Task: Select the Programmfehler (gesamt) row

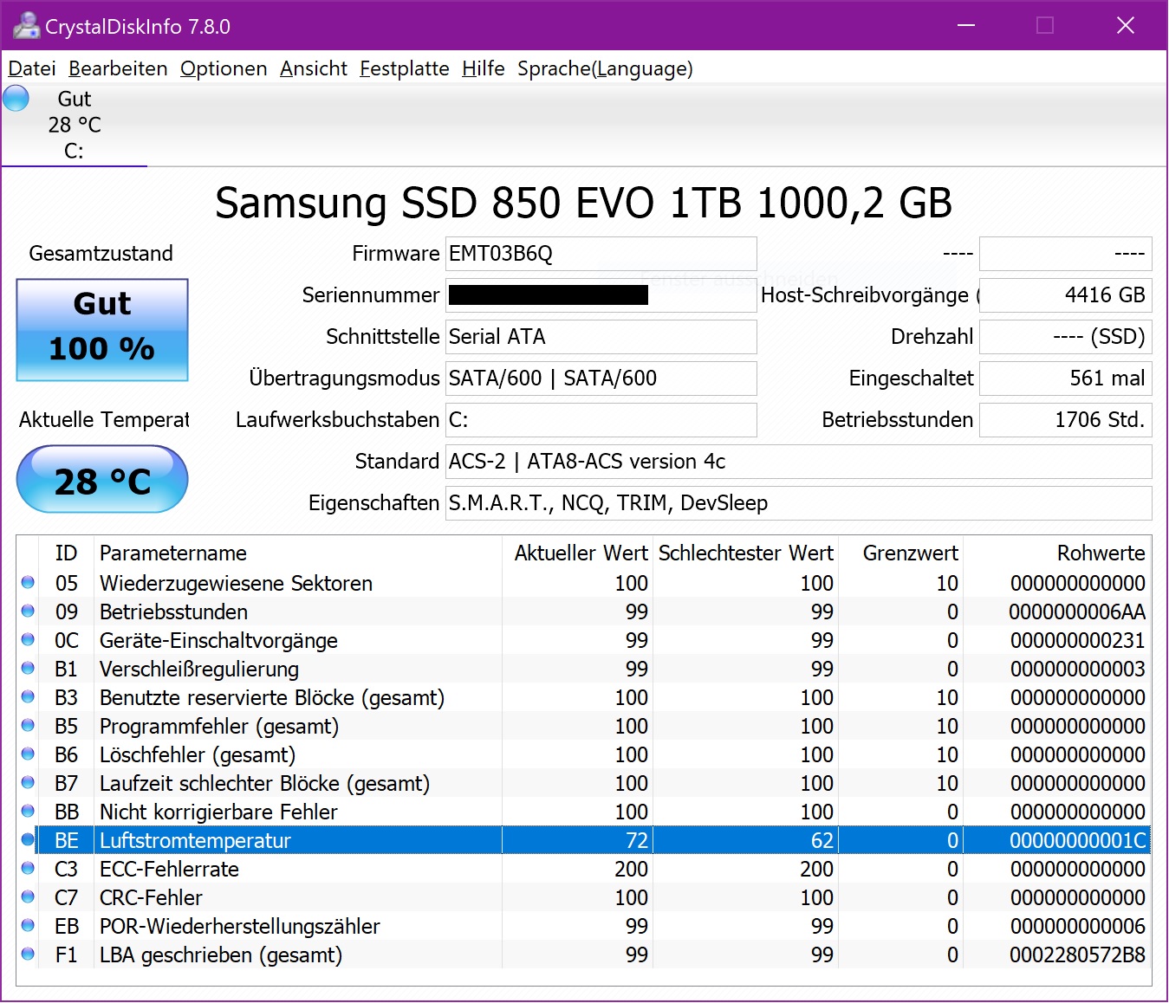Action: (x=584, y=726)
